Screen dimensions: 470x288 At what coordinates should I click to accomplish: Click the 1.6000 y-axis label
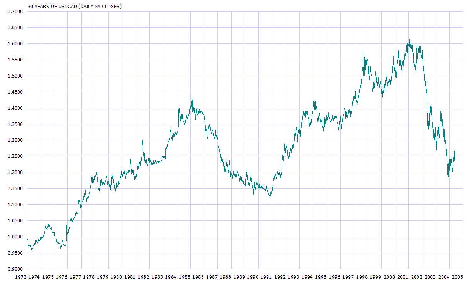pyautogui.click(x=15, y=44)
